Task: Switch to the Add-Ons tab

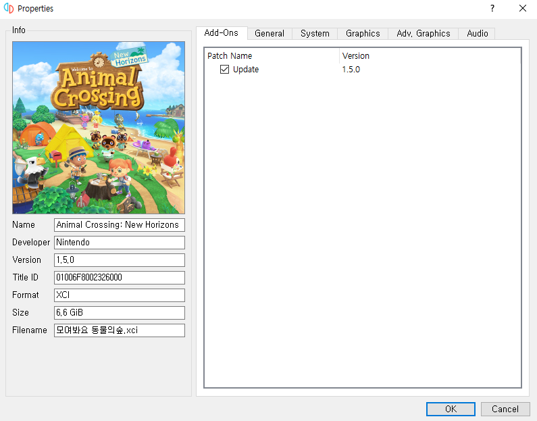Action: tap(222, 33)
